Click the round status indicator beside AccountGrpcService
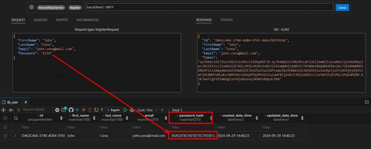Screen dimensions: 371x149 [x=32, y=7]
